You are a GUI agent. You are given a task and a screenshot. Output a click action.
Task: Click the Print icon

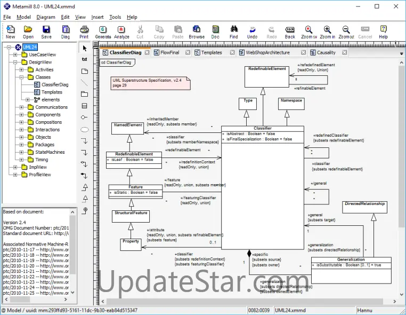(84, 32)
